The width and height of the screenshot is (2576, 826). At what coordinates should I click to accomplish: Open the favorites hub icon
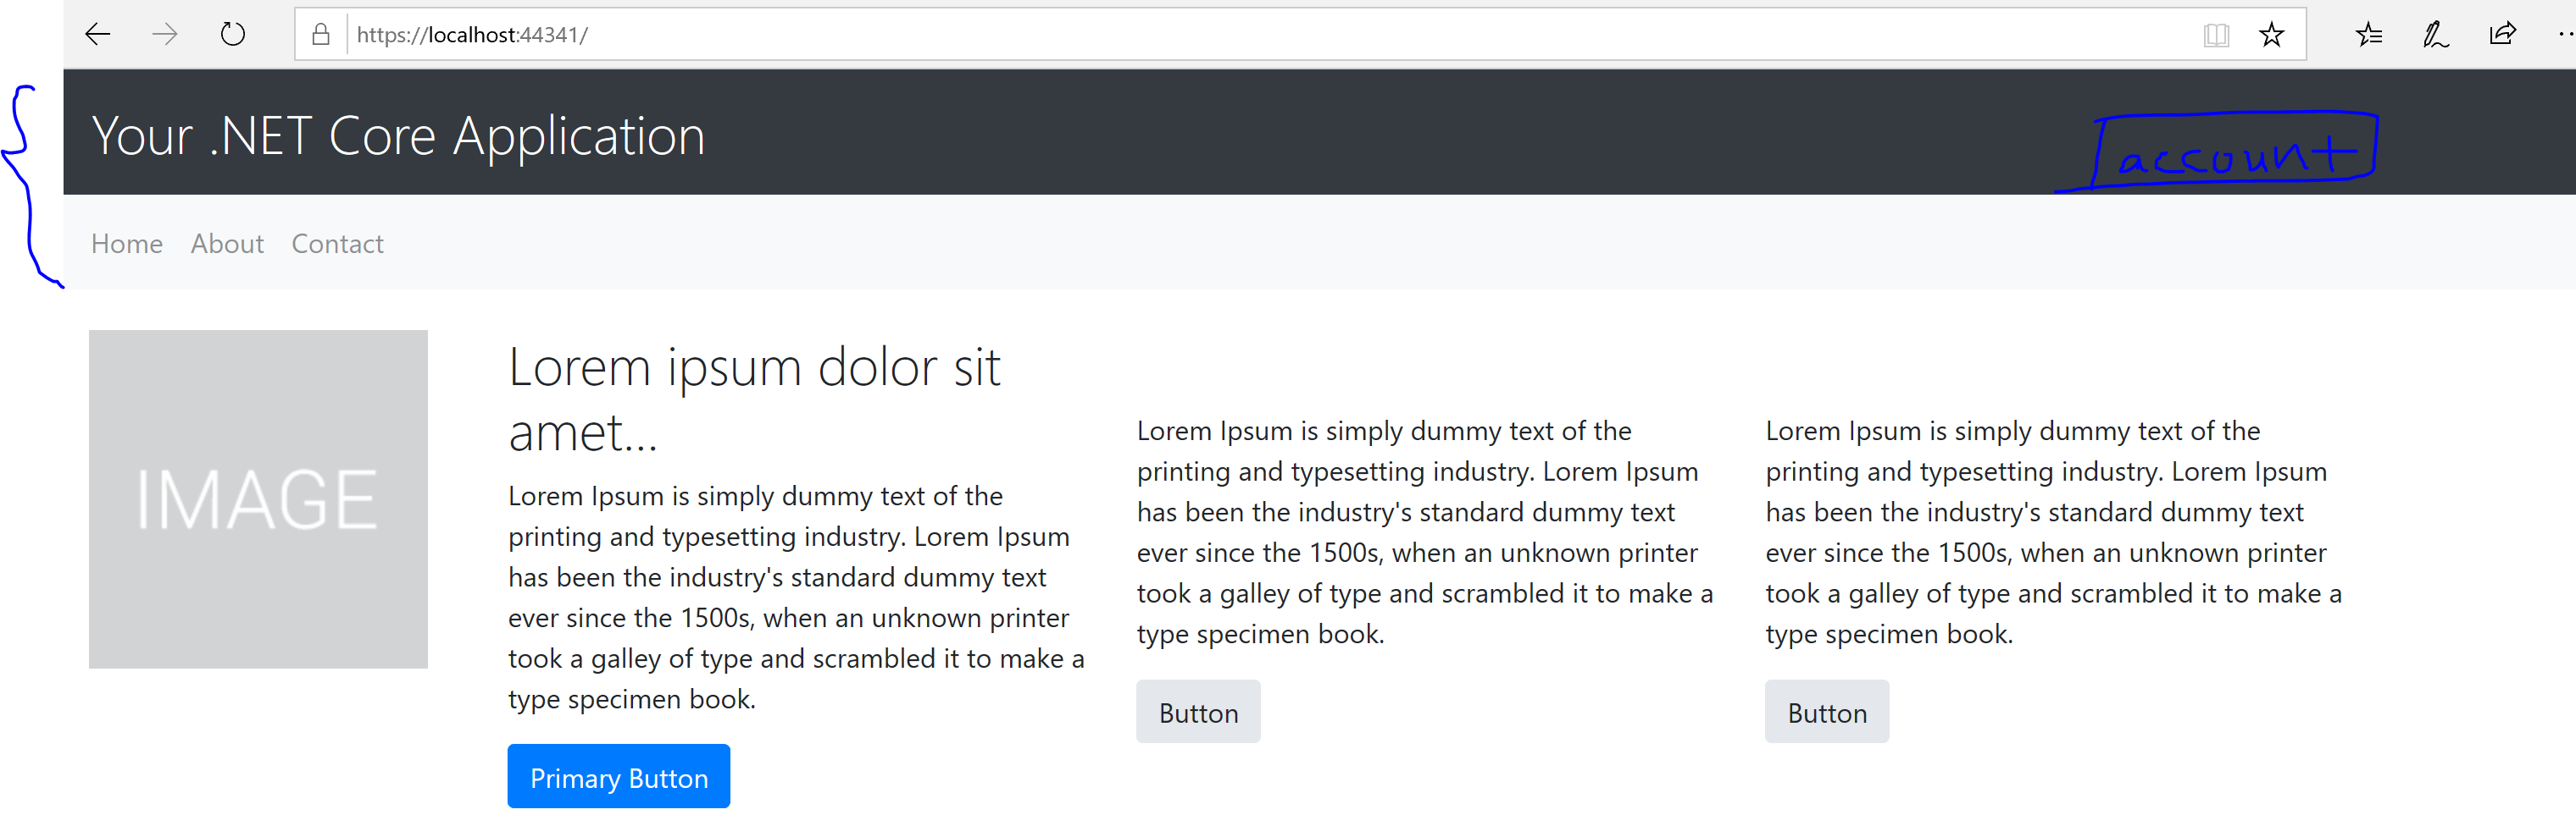pos(2368,35)
